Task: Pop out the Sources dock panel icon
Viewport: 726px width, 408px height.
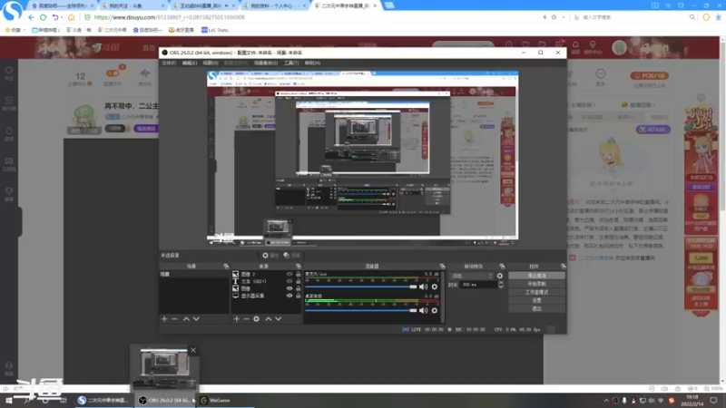Action: [x=299, y=267]
